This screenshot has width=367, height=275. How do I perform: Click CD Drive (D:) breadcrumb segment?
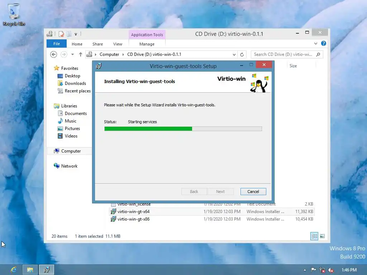154,54
